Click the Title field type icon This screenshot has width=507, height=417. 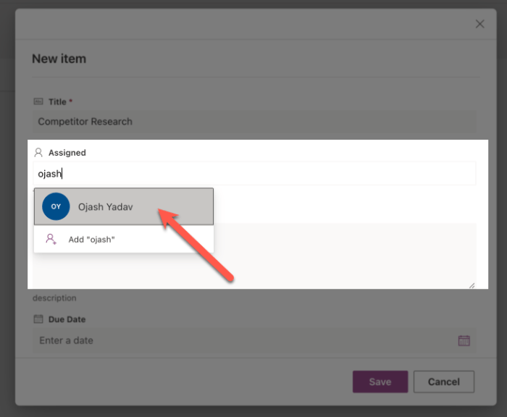click(x=38, y=101)
